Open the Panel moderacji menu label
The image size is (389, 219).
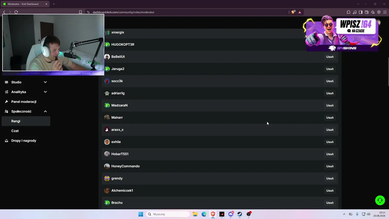[24, 102]
